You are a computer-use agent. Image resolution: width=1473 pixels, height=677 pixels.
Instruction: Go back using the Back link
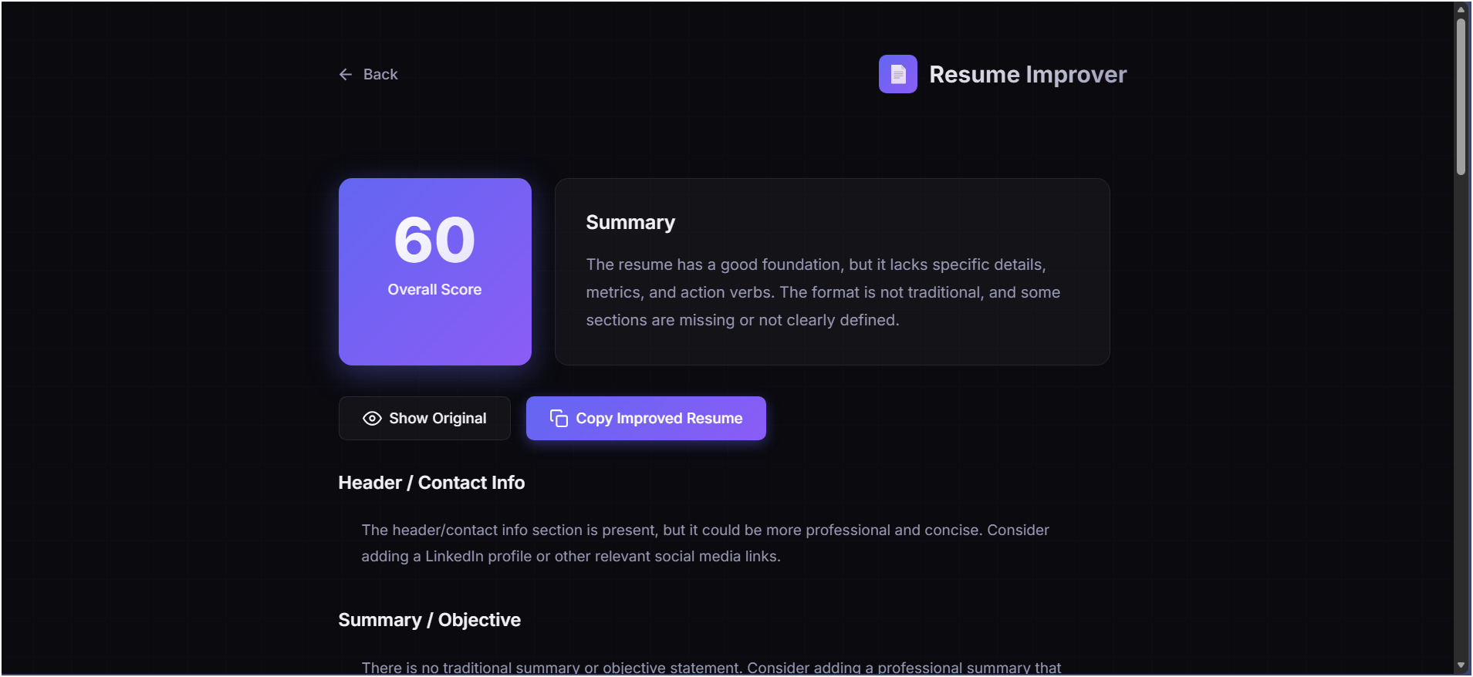coord(368,74)
